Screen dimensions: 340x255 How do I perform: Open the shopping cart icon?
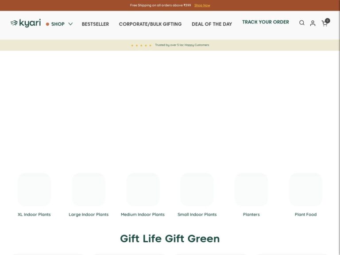[x=324, y=24]
